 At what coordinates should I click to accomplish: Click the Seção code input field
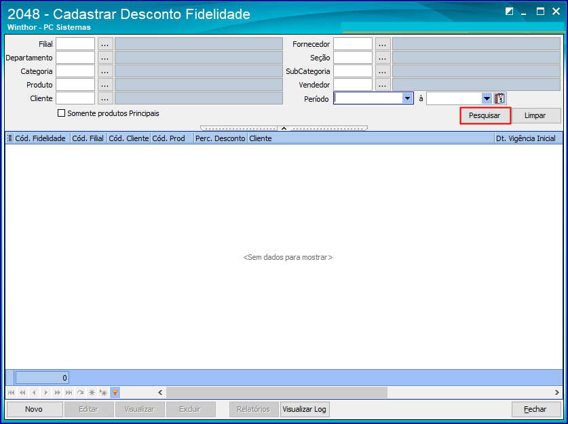coord(353,58)
